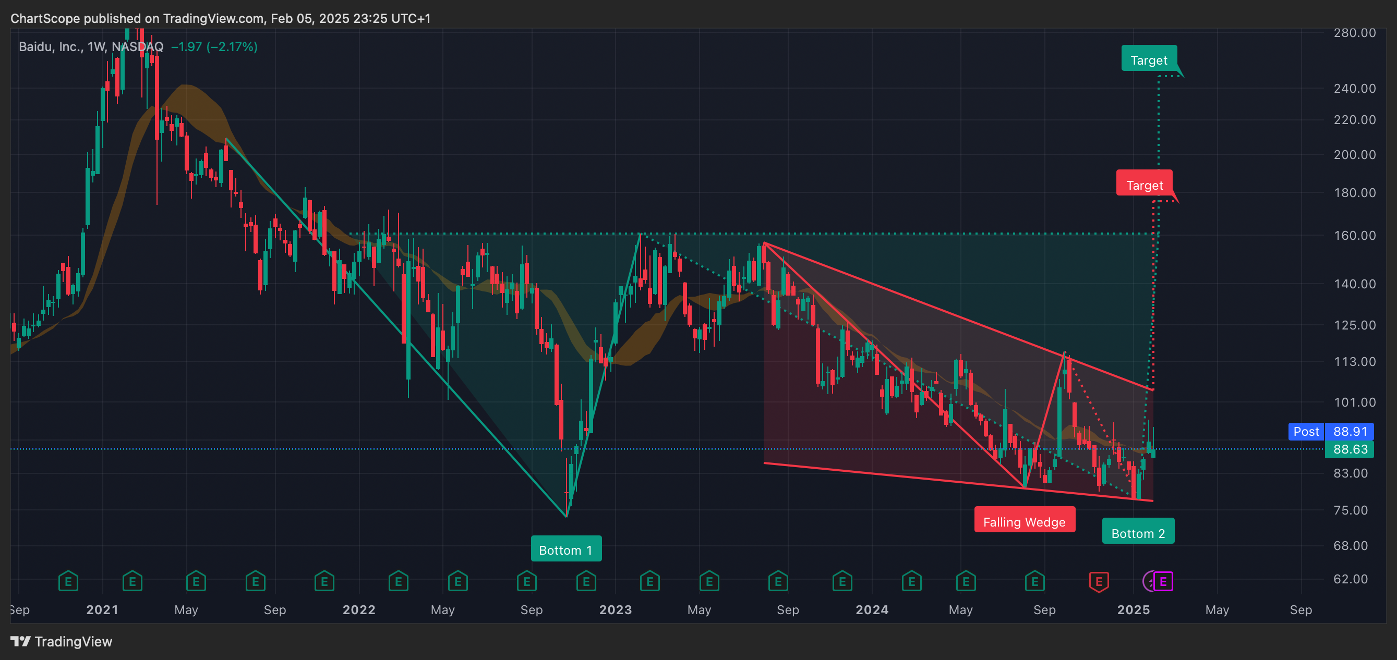Click earnings E marker directly above Sep 2023
Image resolution: width=1397 pixels, height=660 pixels.
(778, 581)
